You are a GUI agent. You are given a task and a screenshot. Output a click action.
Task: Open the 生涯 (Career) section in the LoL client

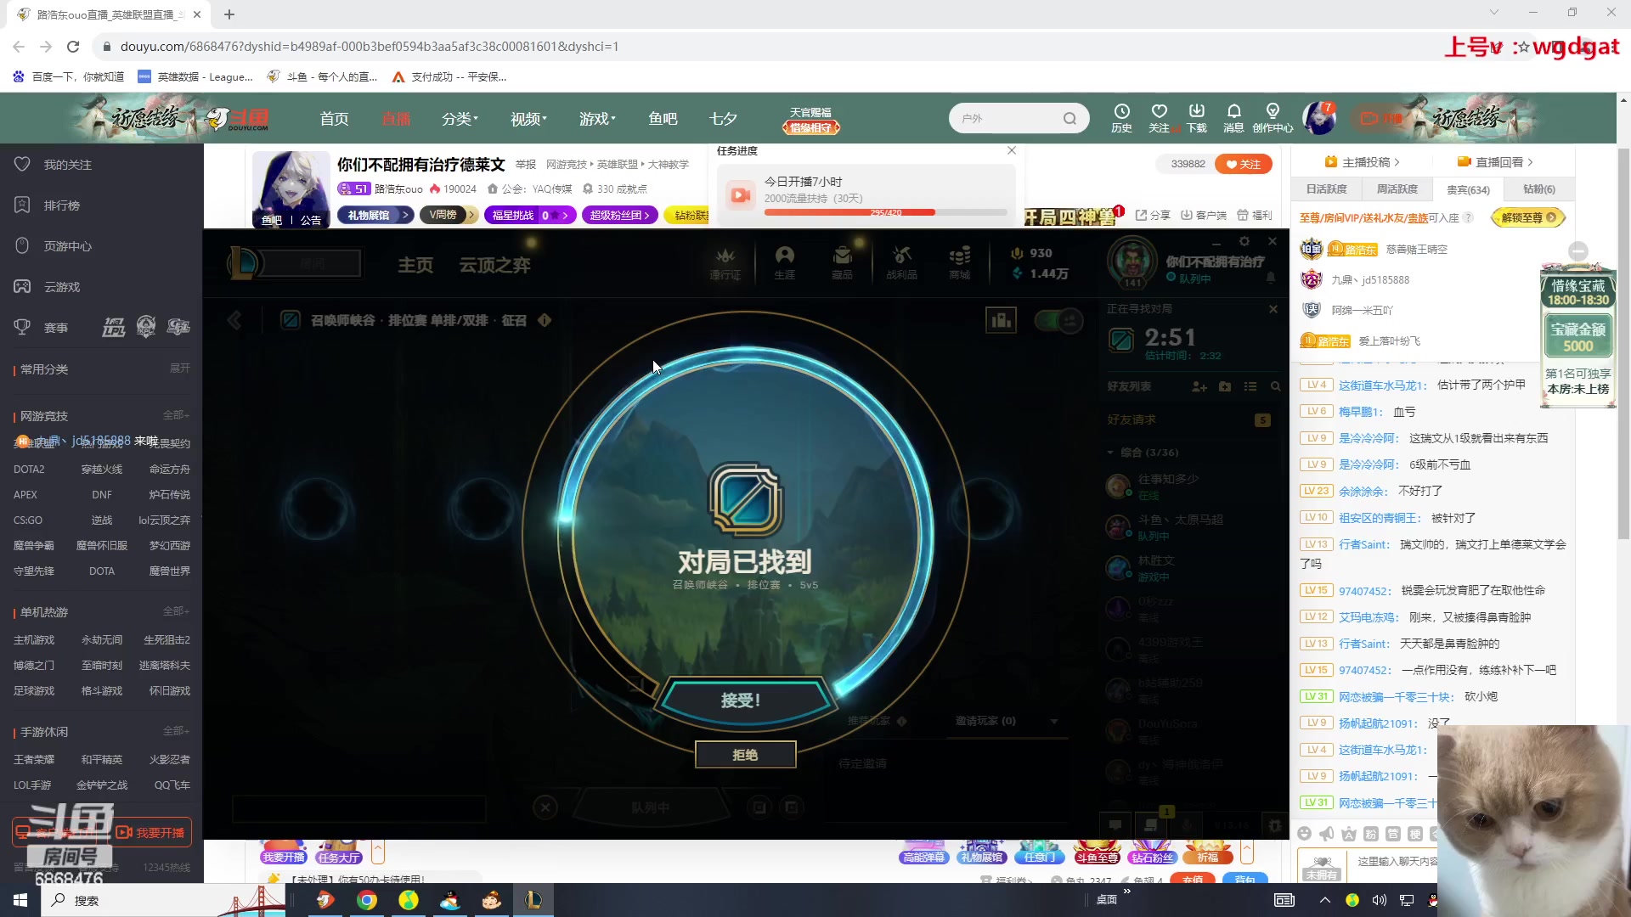click(786, 262)
